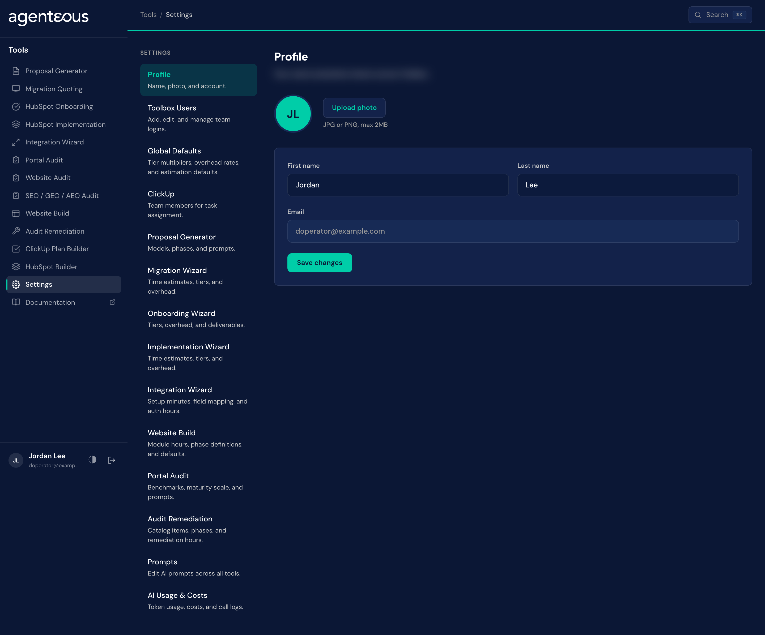Open ClickUp settings section
Image resolution: width=765 pixels, height=635 pixels.
pos(198,204)
